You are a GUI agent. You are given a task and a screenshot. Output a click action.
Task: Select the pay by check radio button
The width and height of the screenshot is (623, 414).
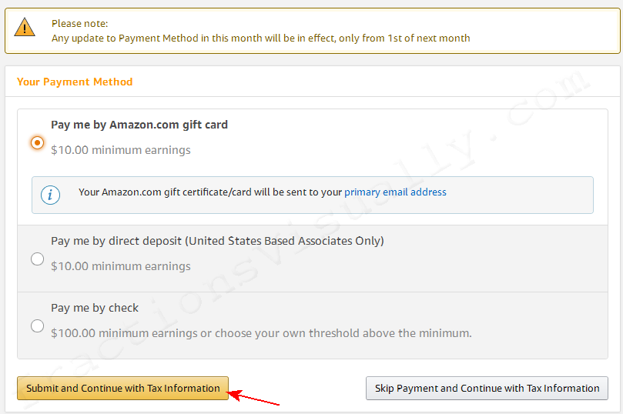(x=37, y=326)
